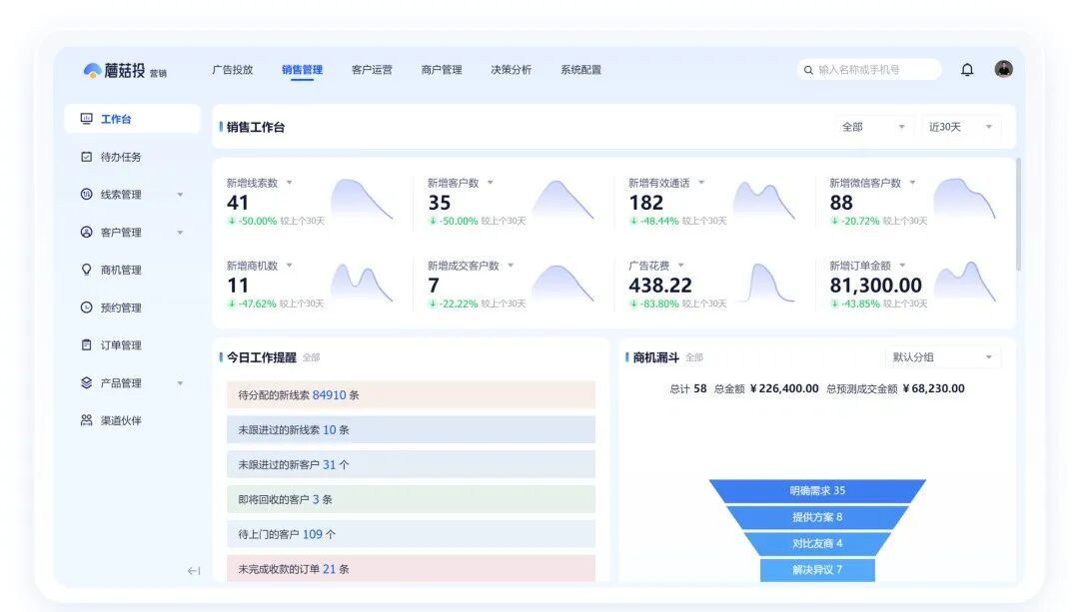Expand the 线索管理 submenu arrow
This screenshot has width=1079, height=612.
(x=180, y=195)
